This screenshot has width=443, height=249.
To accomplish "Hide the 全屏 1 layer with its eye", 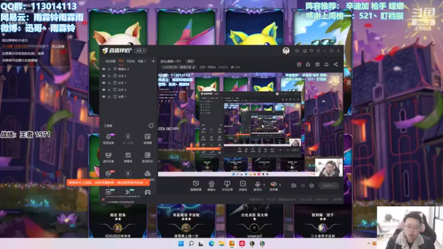I will click(104, 96).
